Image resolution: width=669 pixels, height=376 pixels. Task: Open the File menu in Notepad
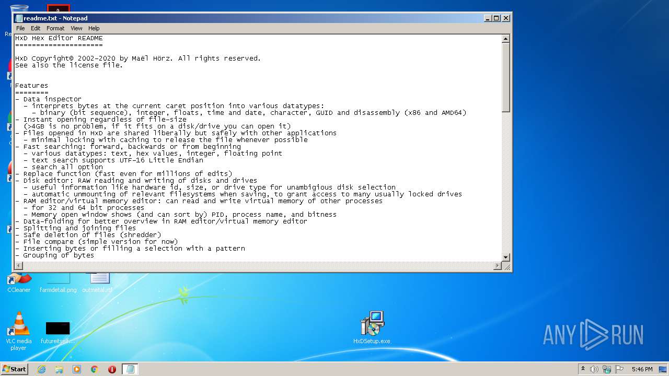point(20,28)
